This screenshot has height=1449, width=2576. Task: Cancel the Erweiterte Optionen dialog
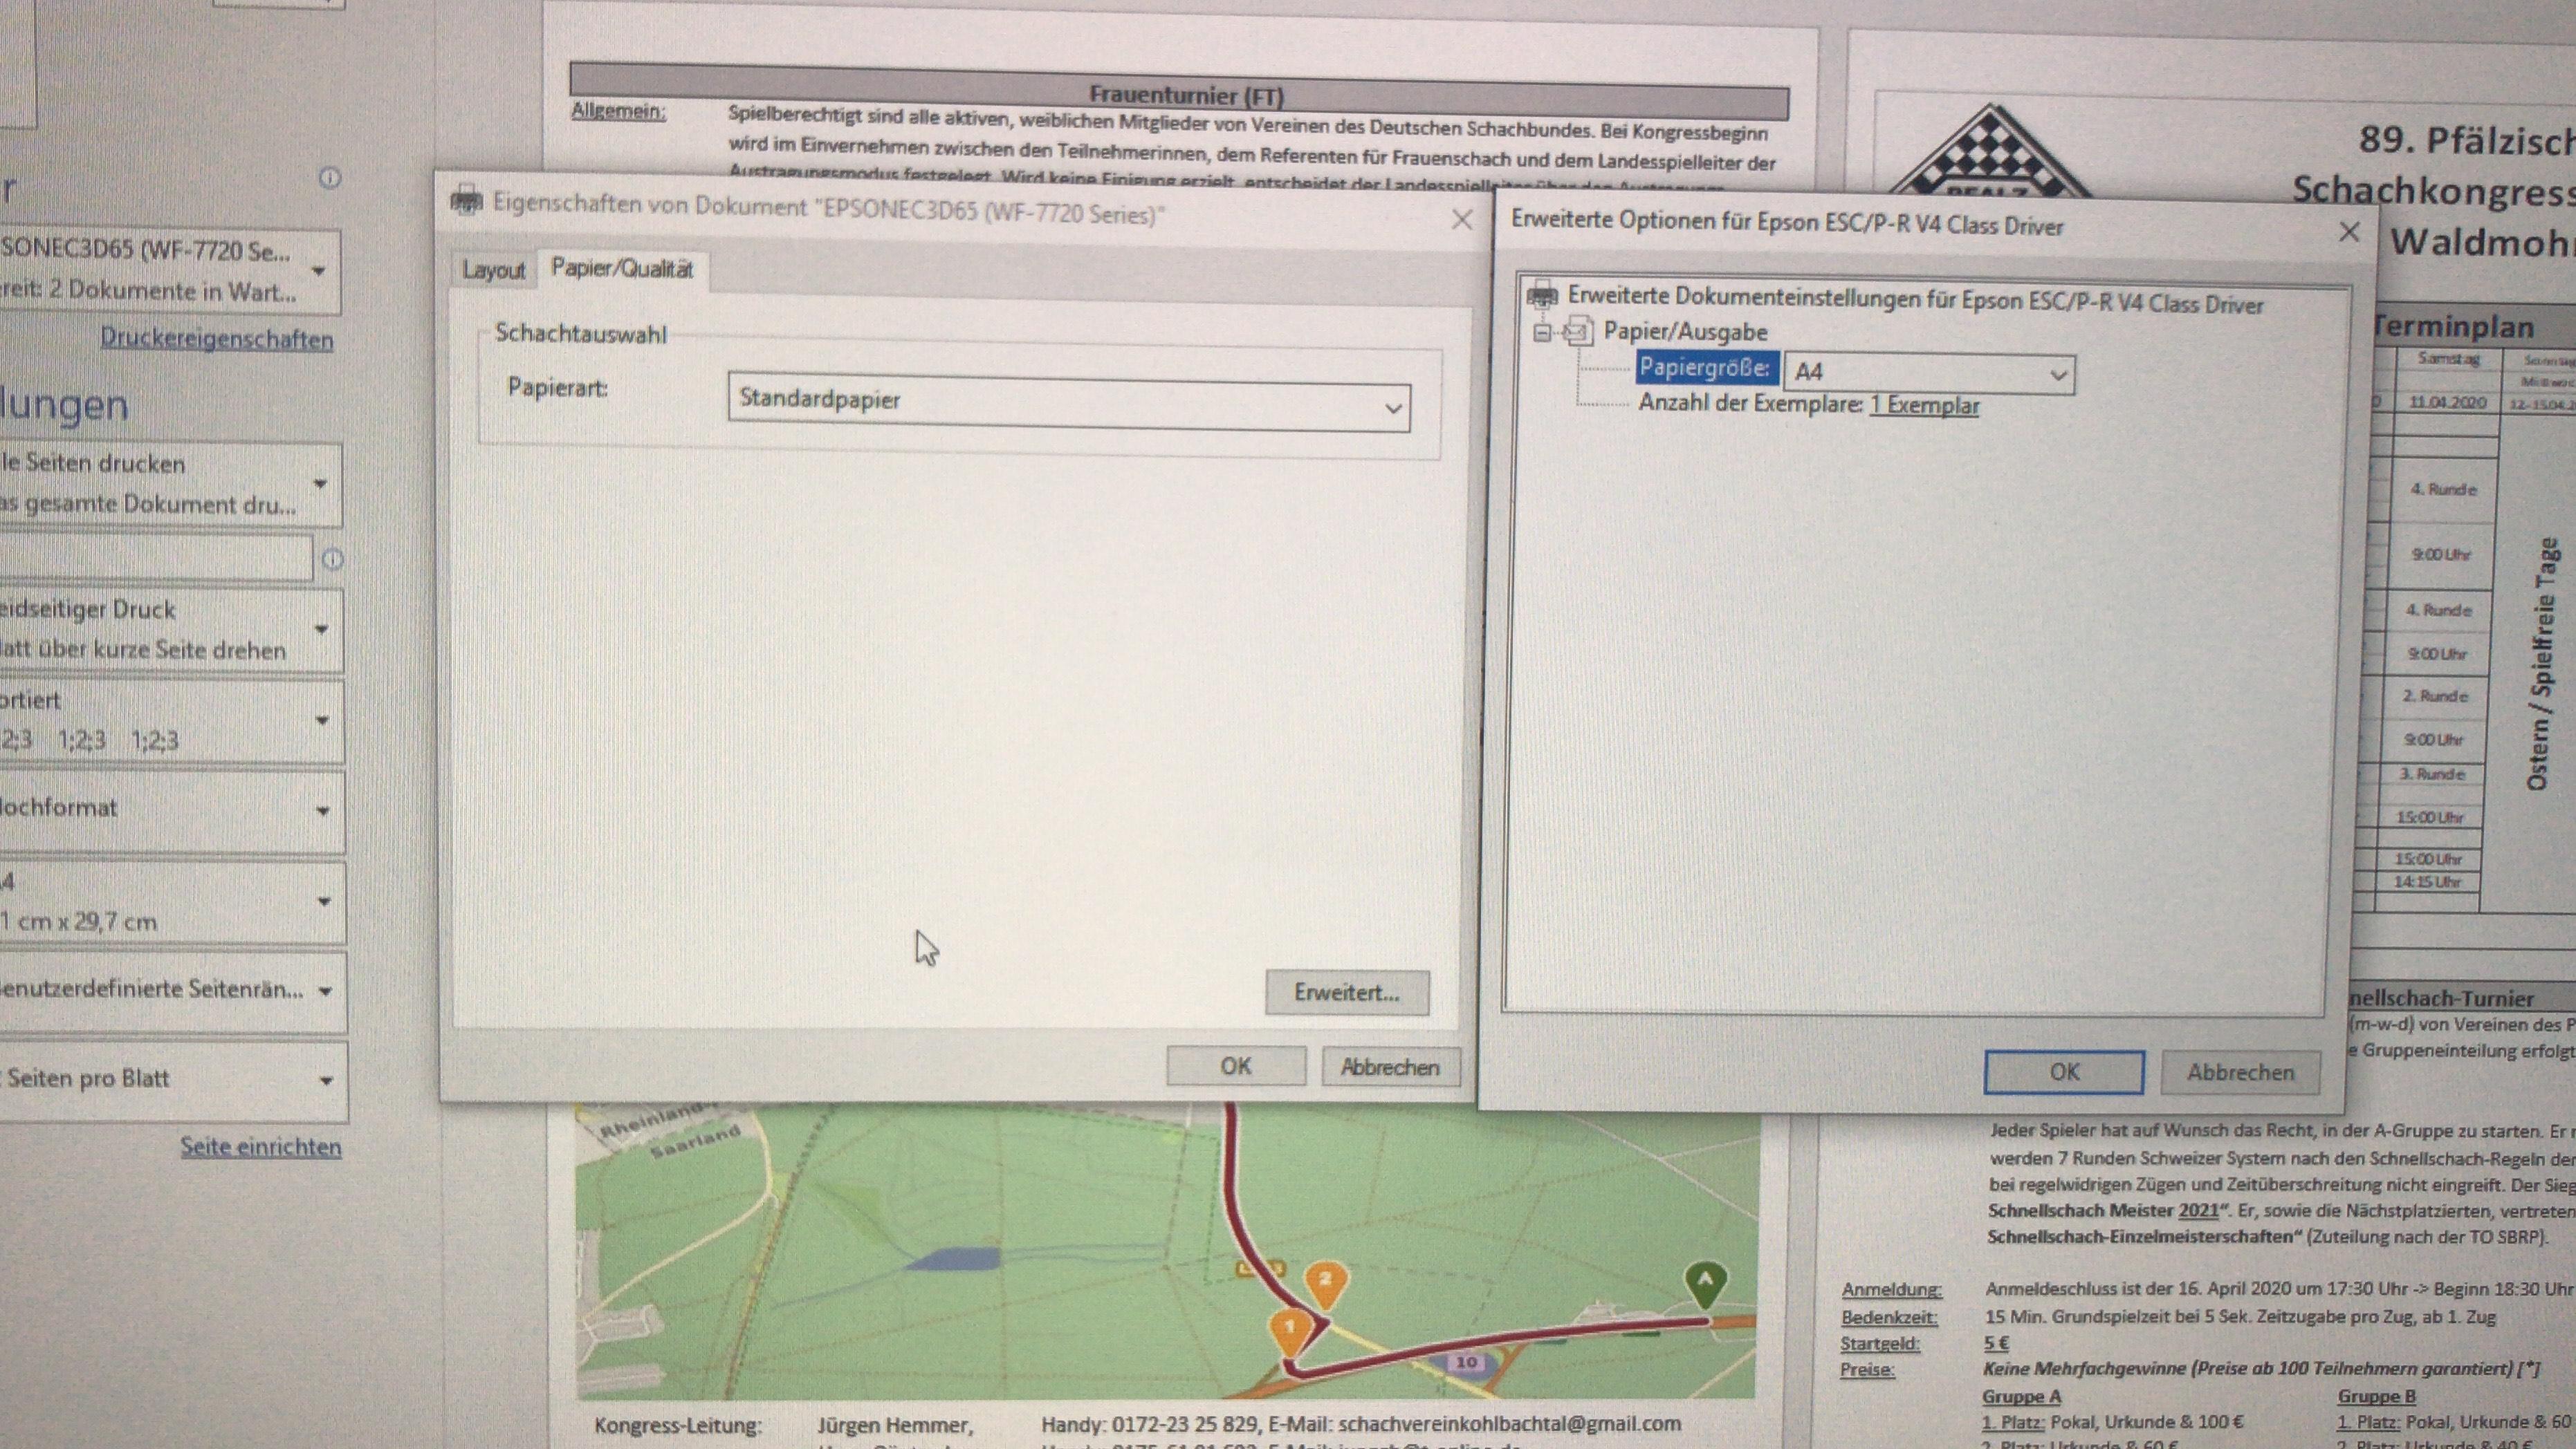pyautogui.click(x=2240, y=1072)
